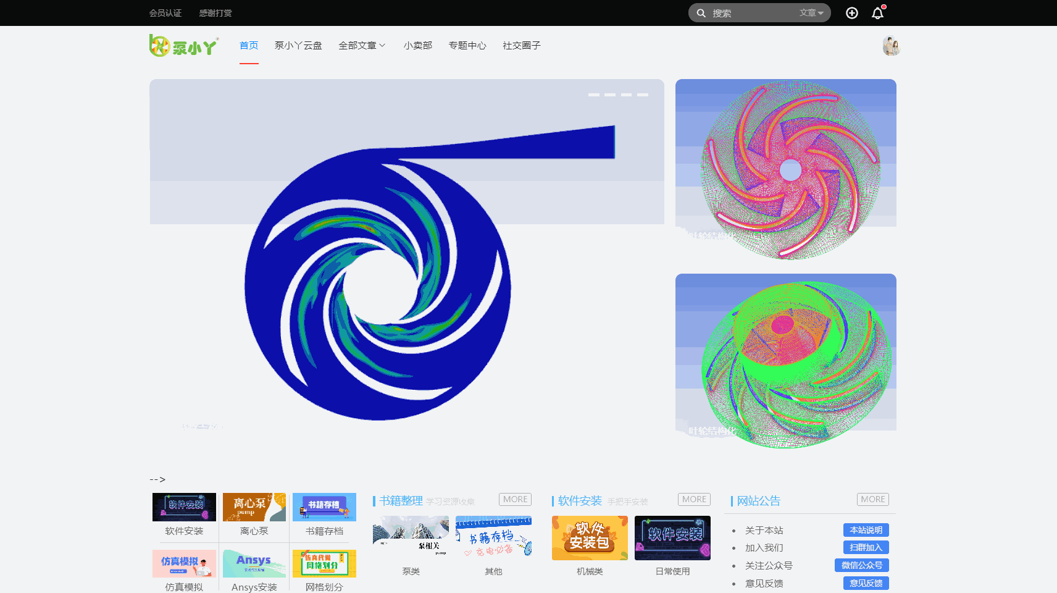Image resolution: width=1057 pixels, height=593 pixels.
Task: Click the 泵类 caption text
Action: click(411, 571)
